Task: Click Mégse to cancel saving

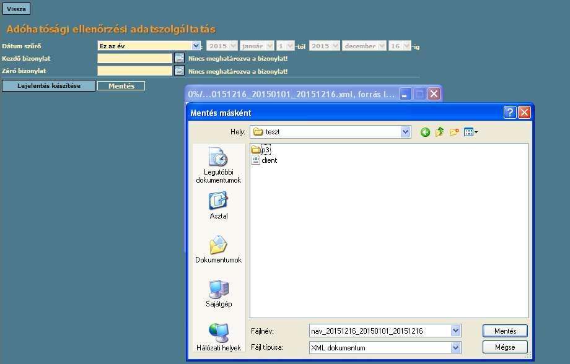Action: (x=505, y=347)
